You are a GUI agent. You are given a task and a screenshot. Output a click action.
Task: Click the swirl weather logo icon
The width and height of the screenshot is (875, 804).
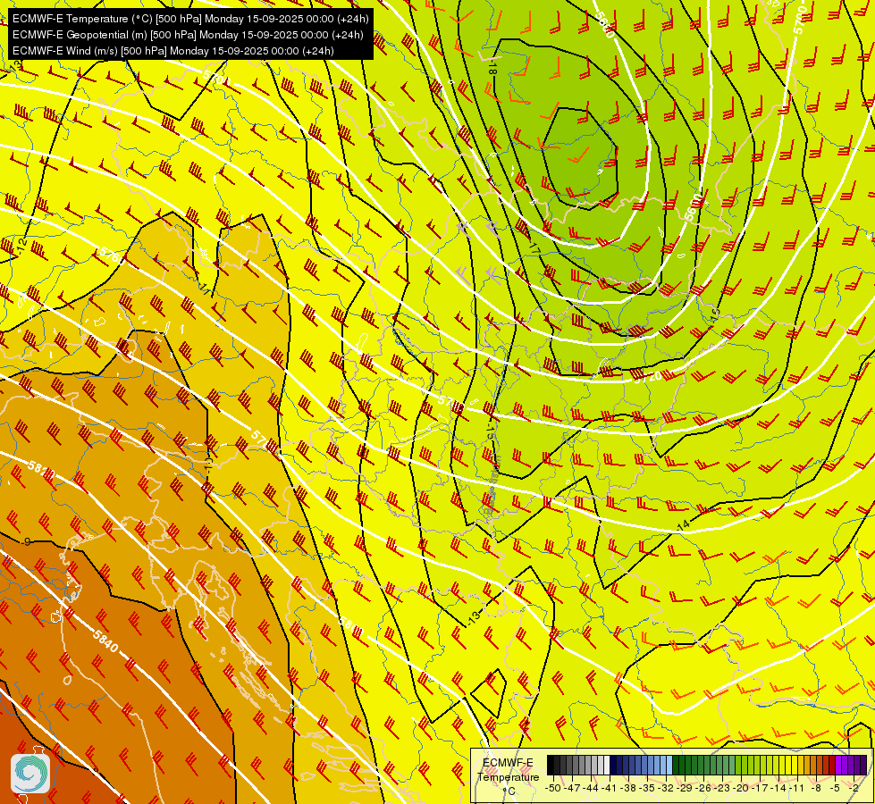click(30, 774)
